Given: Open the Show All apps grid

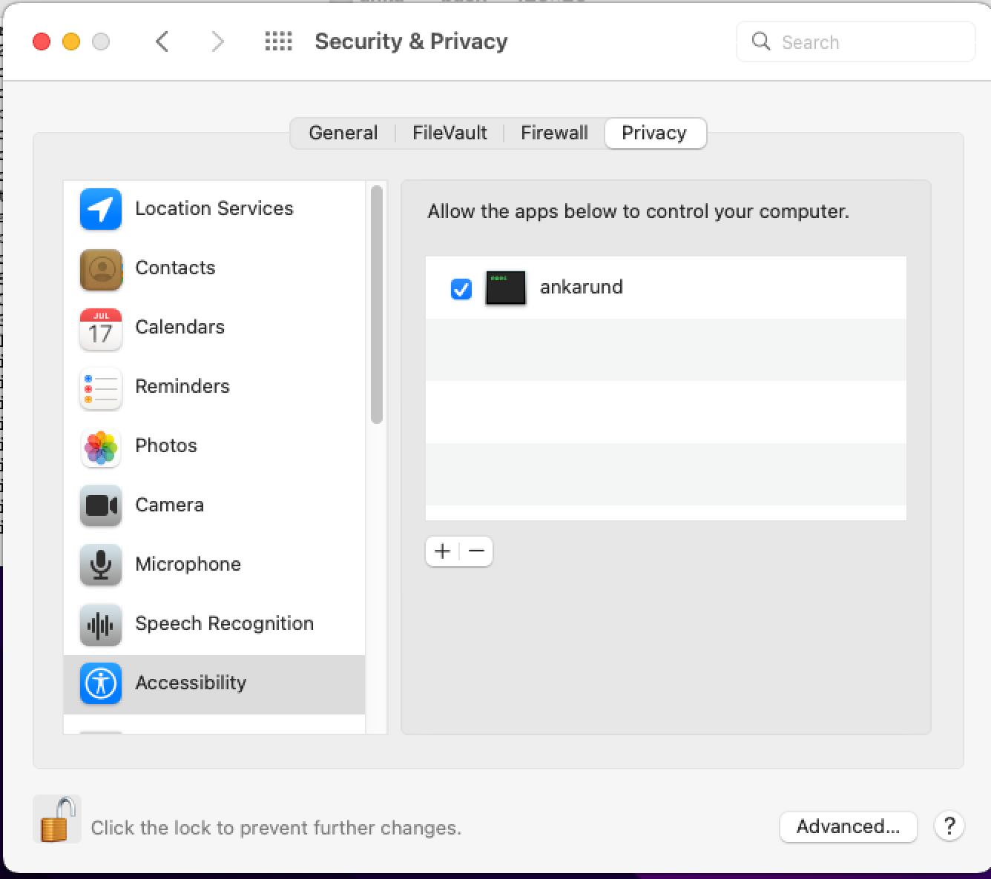Looking at the screenshot, I should 278,42.
